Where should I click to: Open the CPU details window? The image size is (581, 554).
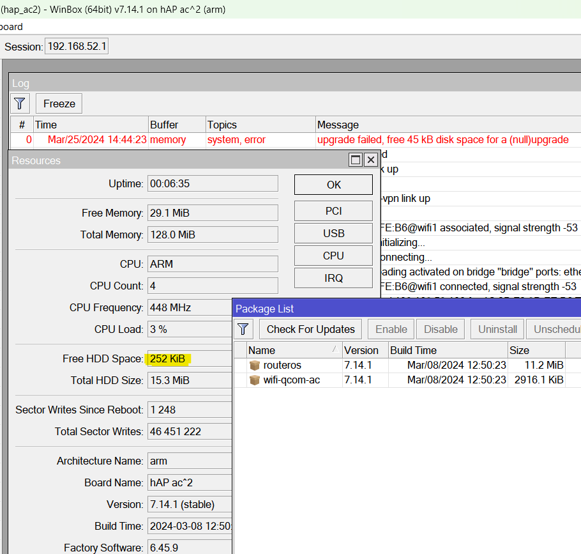click(333, 256)
